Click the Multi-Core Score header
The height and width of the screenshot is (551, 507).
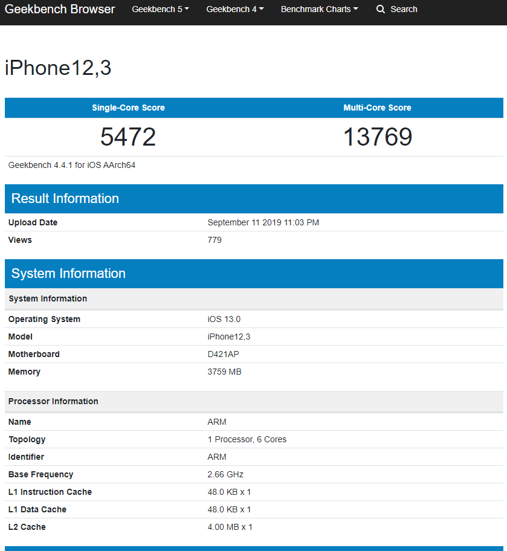pos(377,108)
